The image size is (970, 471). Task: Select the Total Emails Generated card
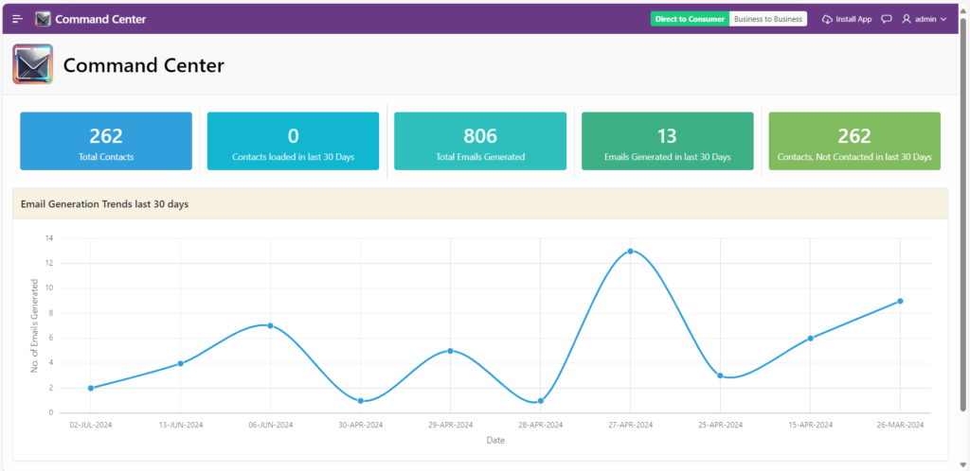pos(480,142)
